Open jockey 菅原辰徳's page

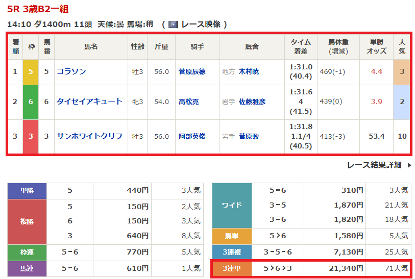point(192,72)
